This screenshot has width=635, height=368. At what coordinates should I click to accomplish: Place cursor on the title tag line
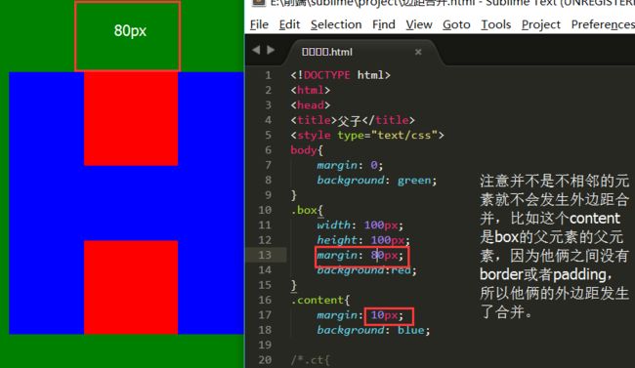point(353,120)
